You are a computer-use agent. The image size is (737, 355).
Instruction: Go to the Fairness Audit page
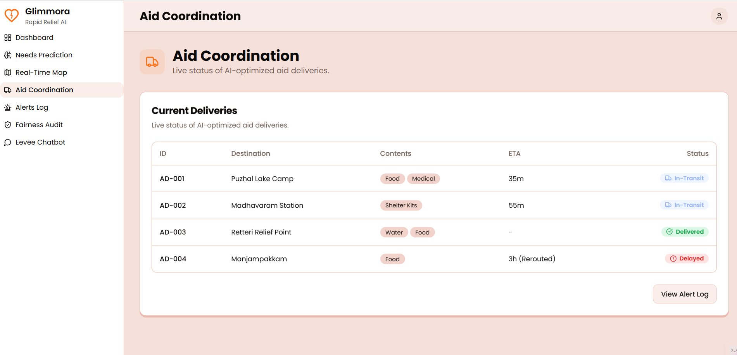(62, 125)
